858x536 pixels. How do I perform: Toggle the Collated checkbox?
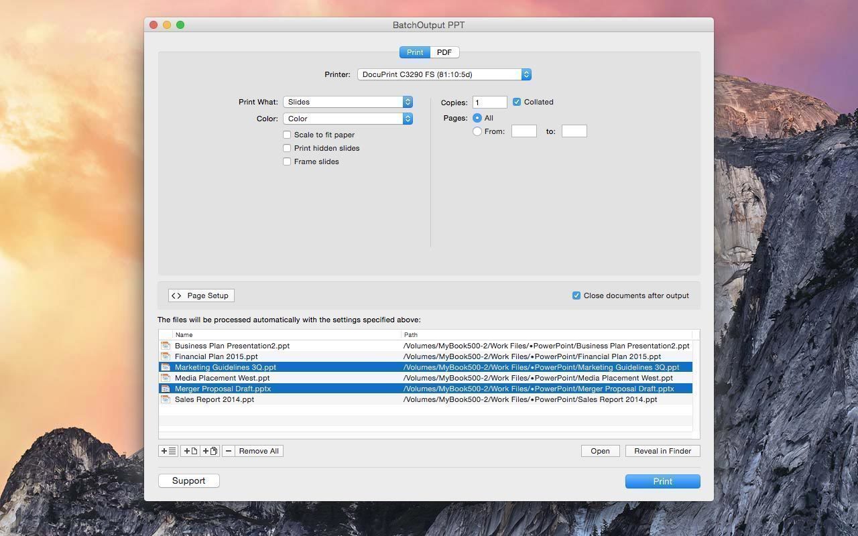coord(517,102)
